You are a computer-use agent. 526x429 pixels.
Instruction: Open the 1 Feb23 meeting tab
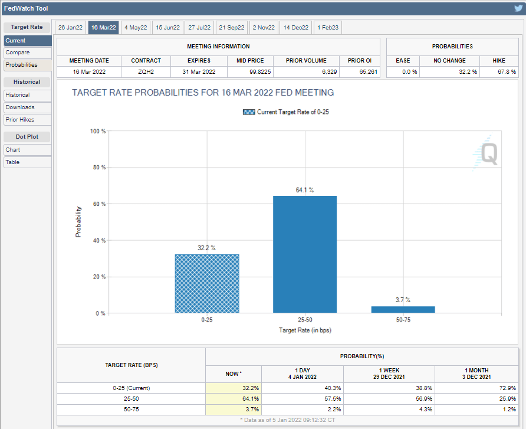click(x=327, y=28)
